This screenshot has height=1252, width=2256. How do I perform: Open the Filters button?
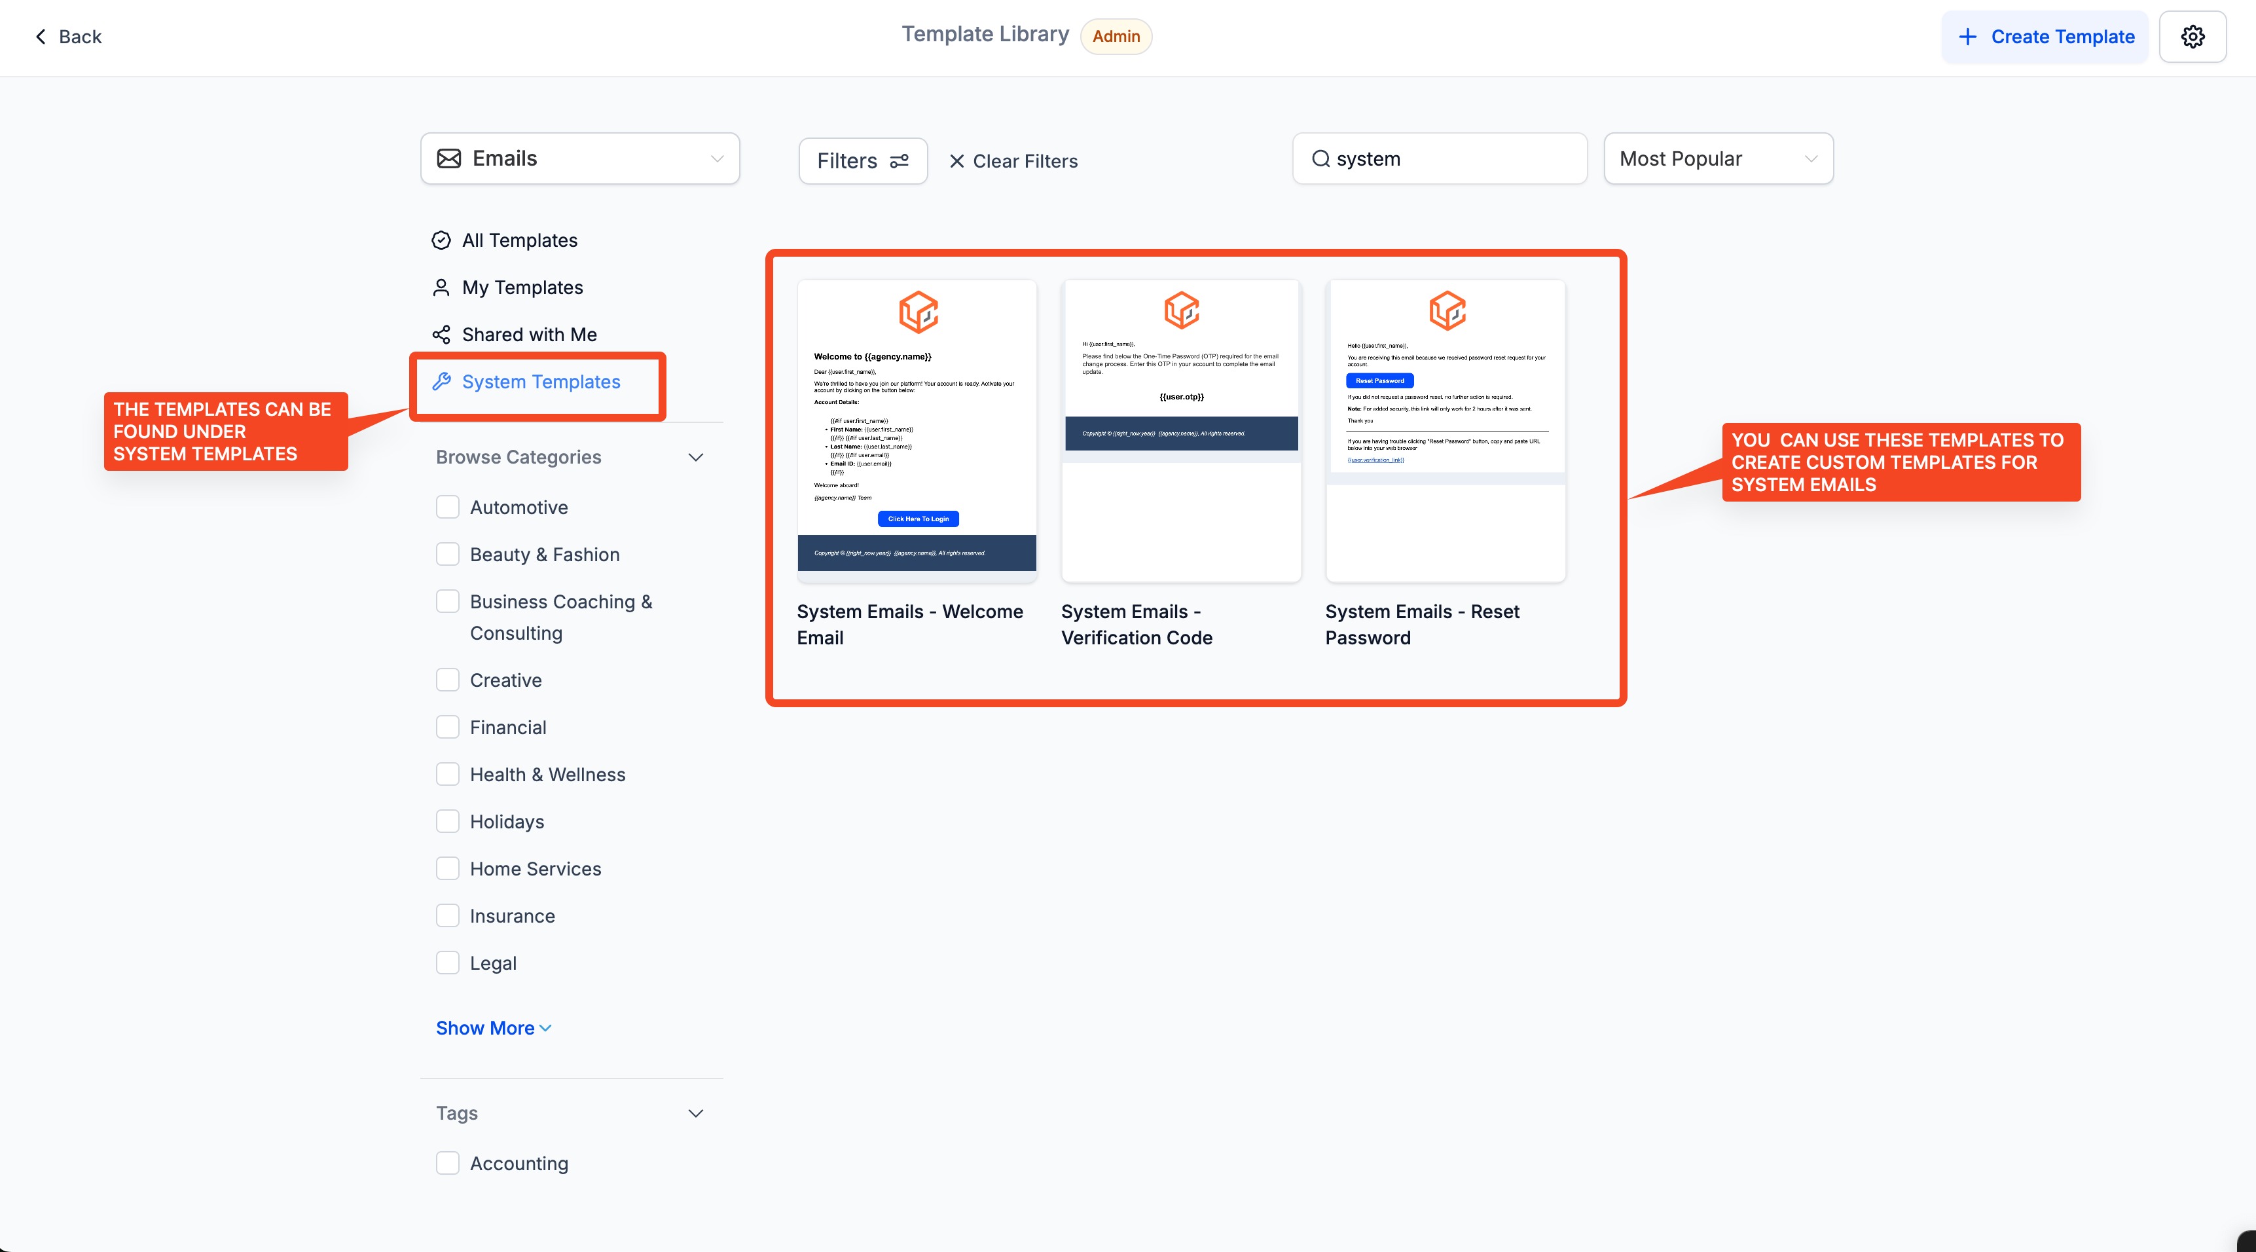point(863,161)
